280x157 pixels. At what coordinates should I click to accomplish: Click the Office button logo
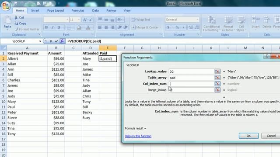6,6
